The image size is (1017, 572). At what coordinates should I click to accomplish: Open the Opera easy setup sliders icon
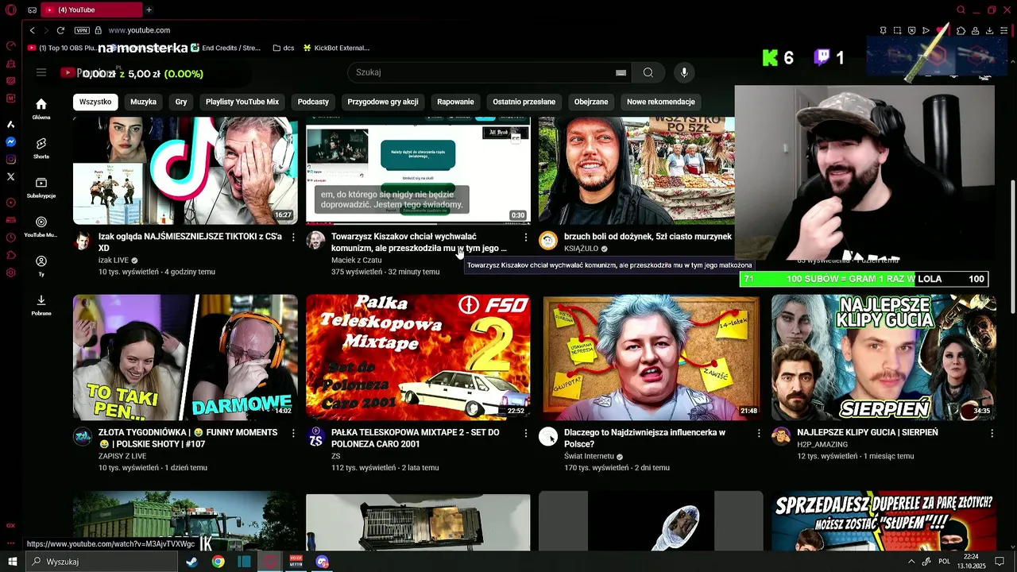[x=1004, y=30]
